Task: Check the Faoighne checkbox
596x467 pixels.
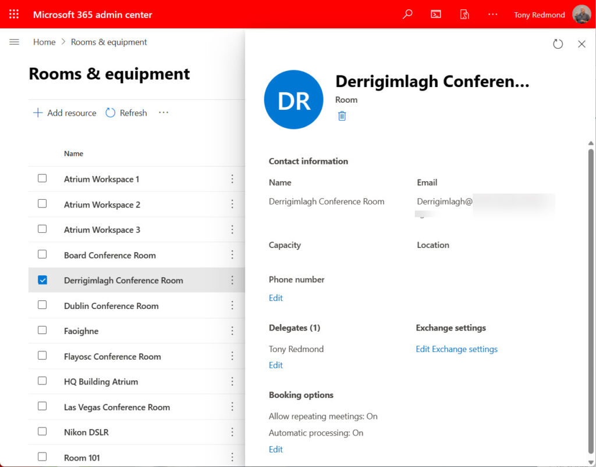Action: click(x=42, y=330)
